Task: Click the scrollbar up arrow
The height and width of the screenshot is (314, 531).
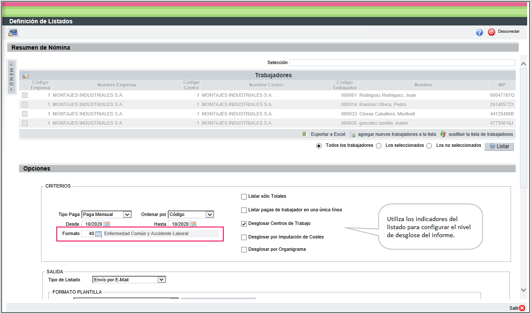Action: [523, 64]
